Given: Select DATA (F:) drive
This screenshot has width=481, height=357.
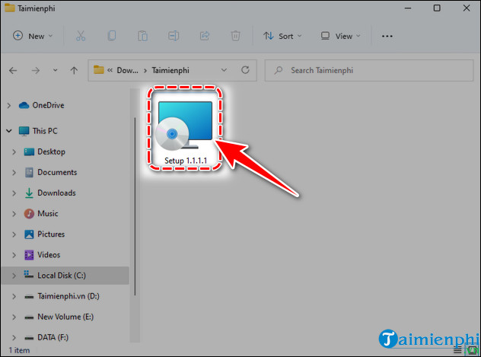Looking at the screenshot, I should coord(46,337).
